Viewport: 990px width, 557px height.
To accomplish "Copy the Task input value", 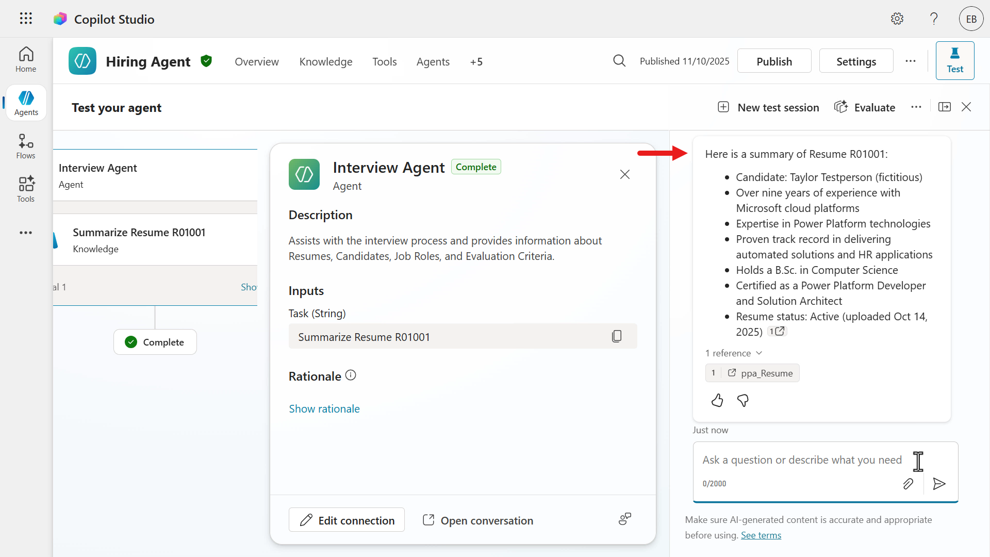I will (x=617, y=336).
